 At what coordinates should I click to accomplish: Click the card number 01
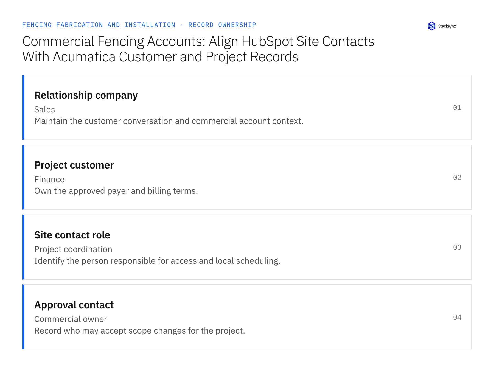[x=457, y=108]
